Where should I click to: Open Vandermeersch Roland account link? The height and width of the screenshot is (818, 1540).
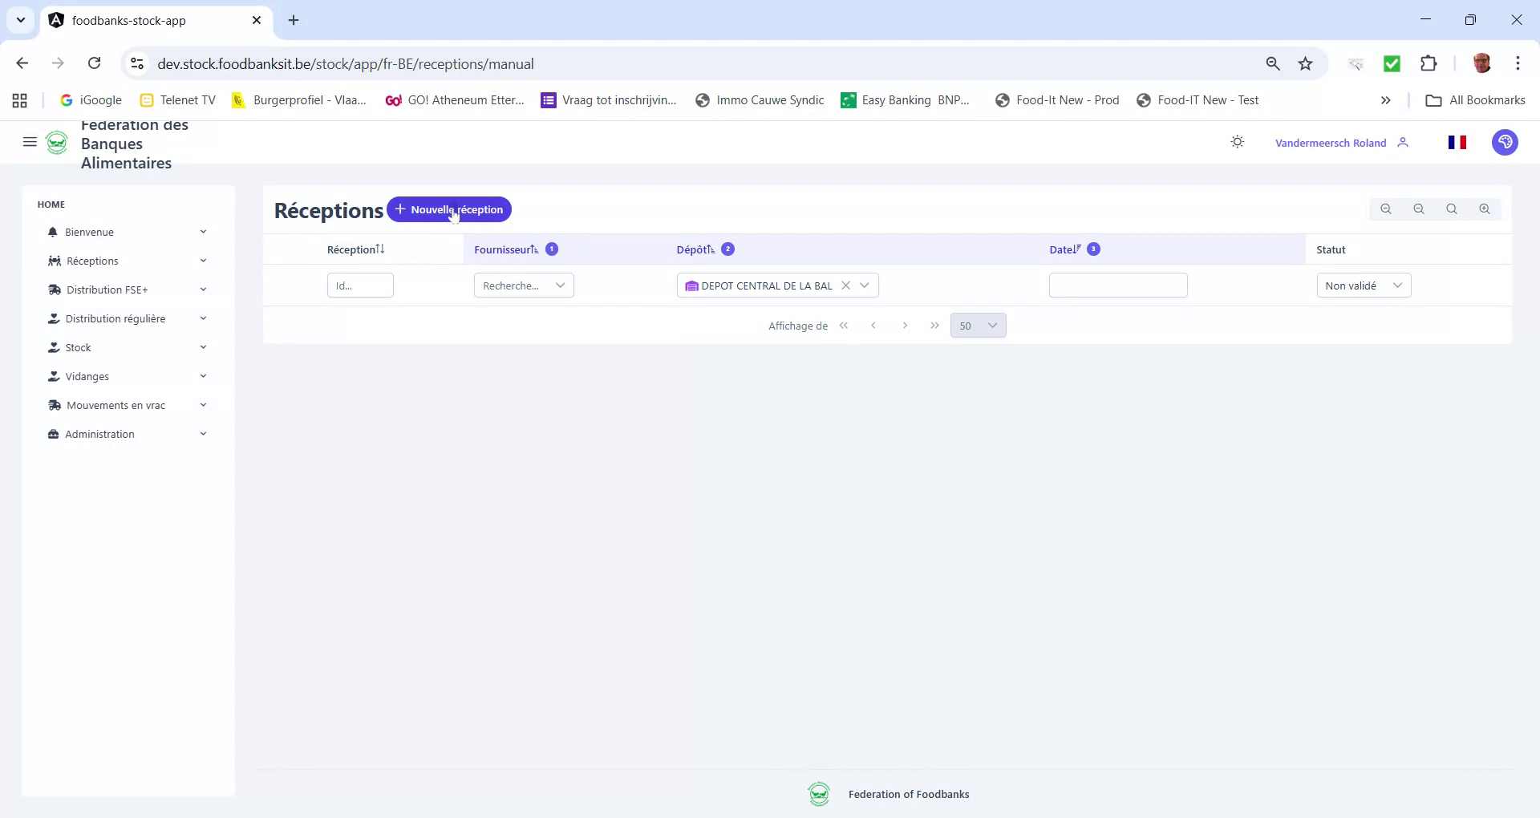tap(1330, 142)
